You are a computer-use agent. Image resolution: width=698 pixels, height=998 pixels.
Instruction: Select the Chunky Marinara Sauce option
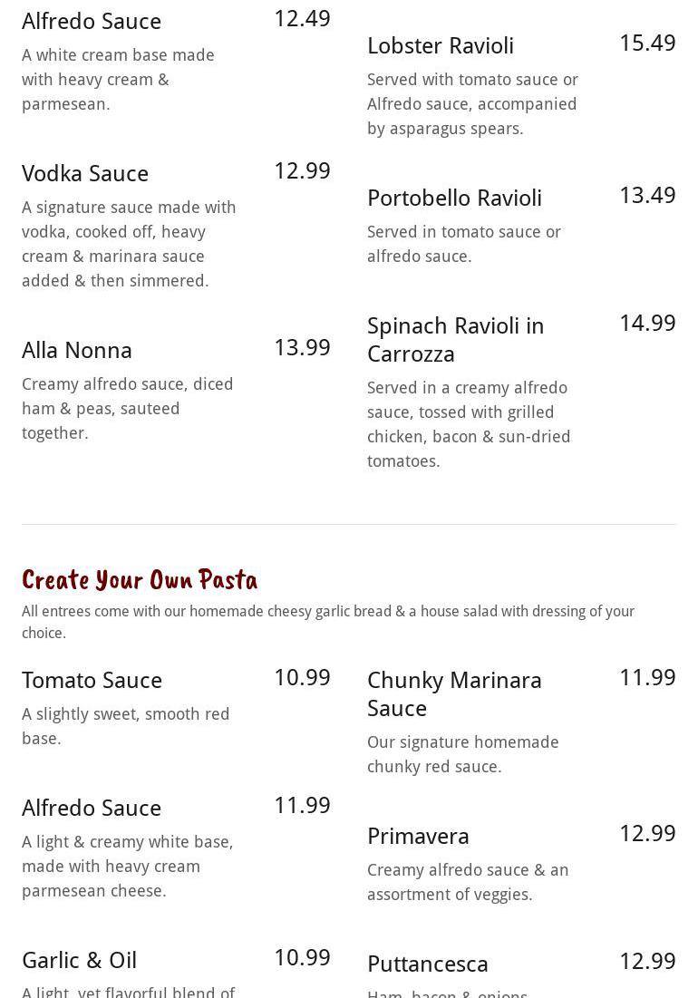(454, 693)
